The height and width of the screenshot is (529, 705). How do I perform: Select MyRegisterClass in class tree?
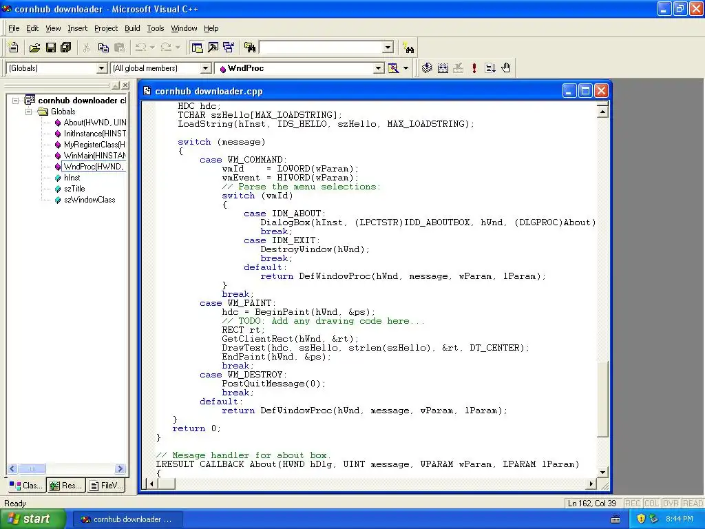tap(94, 145)
